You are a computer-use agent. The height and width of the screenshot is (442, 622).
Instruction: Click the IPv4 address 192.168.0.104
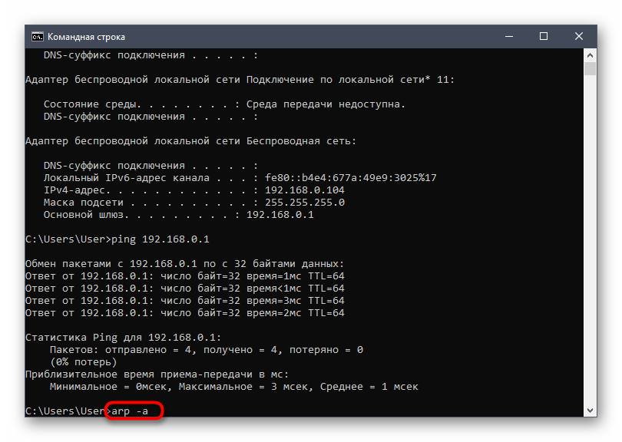[x=305, y=190]
